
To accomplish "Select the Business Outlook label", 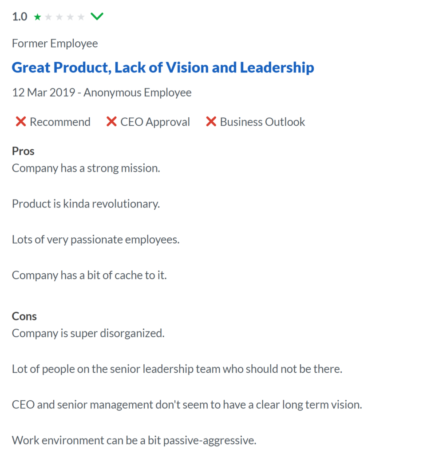I will [263, 122].
